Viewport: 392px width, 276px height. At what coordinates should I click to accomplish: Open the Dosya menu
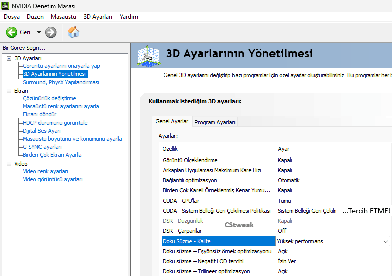tap(12, 17)
